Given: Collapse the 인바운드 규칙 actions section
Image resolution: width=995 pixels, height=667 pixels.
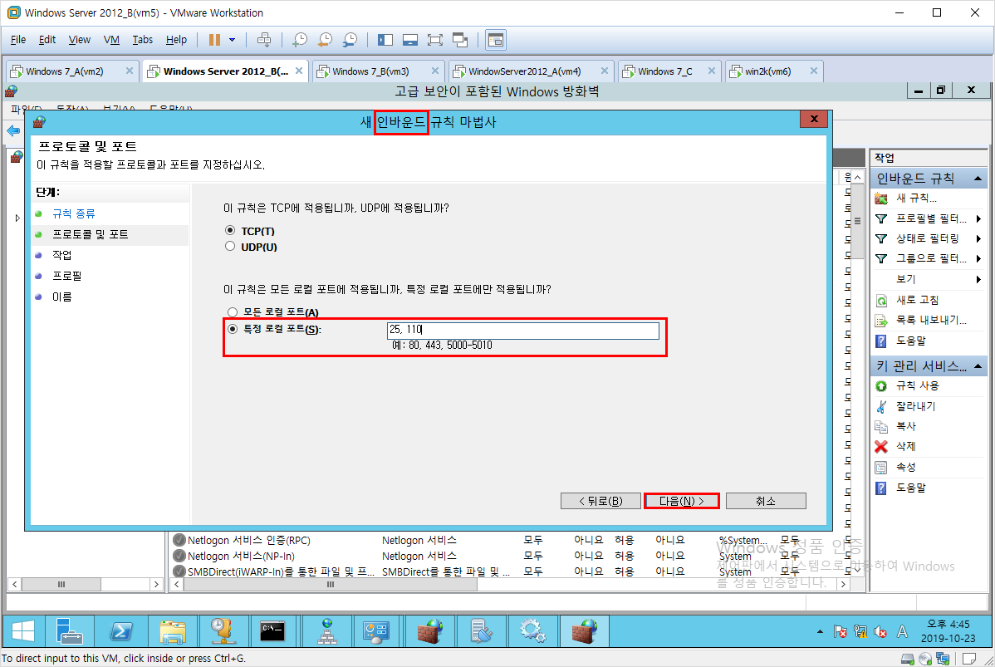Looking at the screenshot, I should (978, 179).
